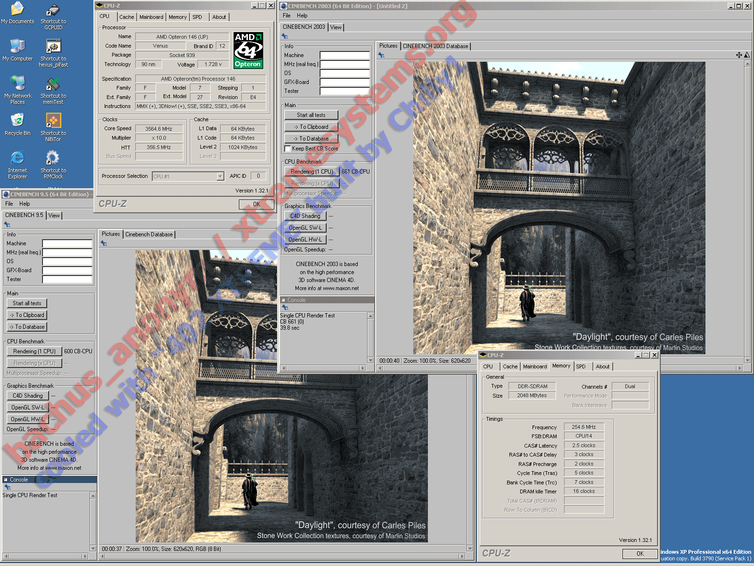Image resolution: width=754 pixels, height=566 pixels.
Task: Open About tab in top CPU-Z window
Action: point(219,17)
